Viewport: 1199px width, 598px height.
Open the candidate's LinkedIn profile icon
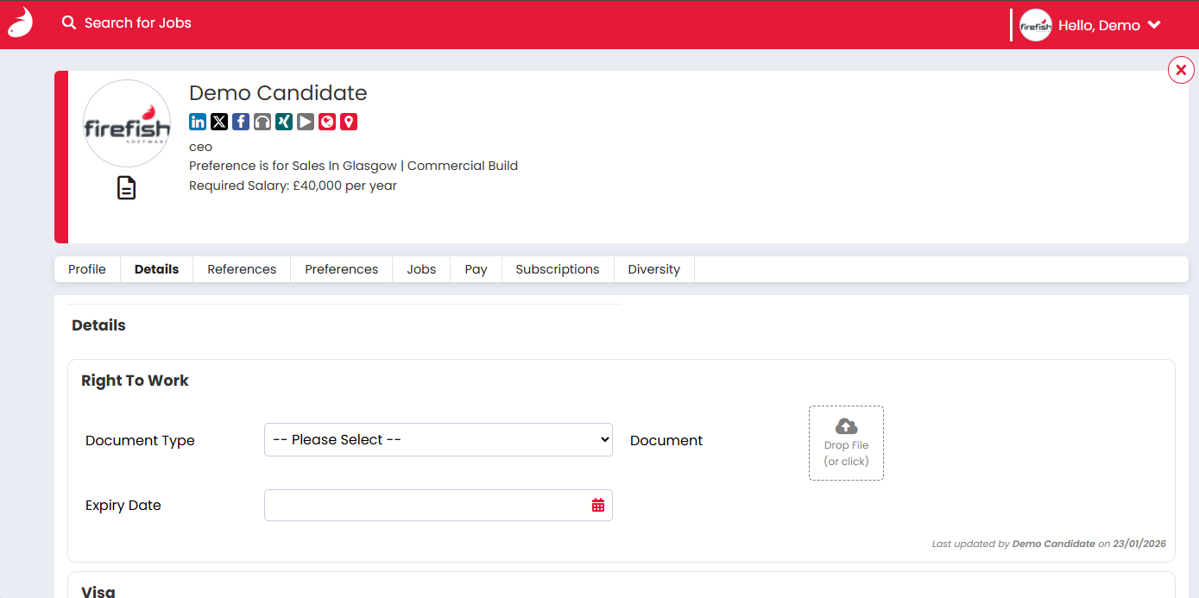198,122
